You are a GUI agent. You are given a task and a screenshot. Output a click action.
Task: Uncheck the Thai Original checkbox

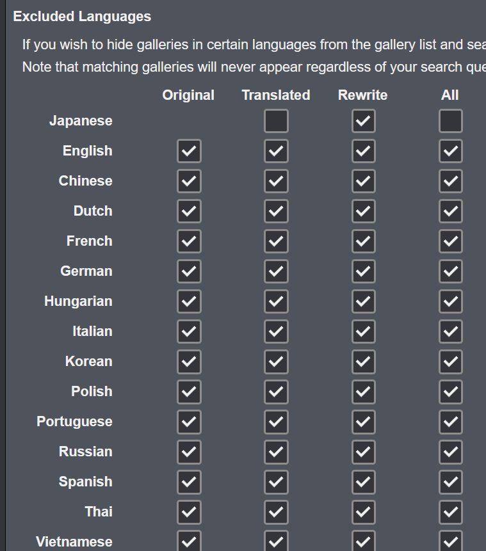[x=189, y=512]
